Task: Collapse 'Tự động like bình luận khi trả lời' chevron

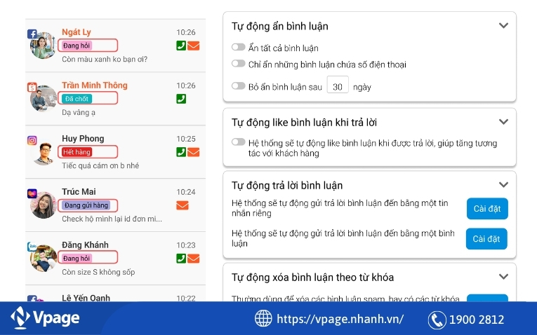Action: (x=503, y=122)
